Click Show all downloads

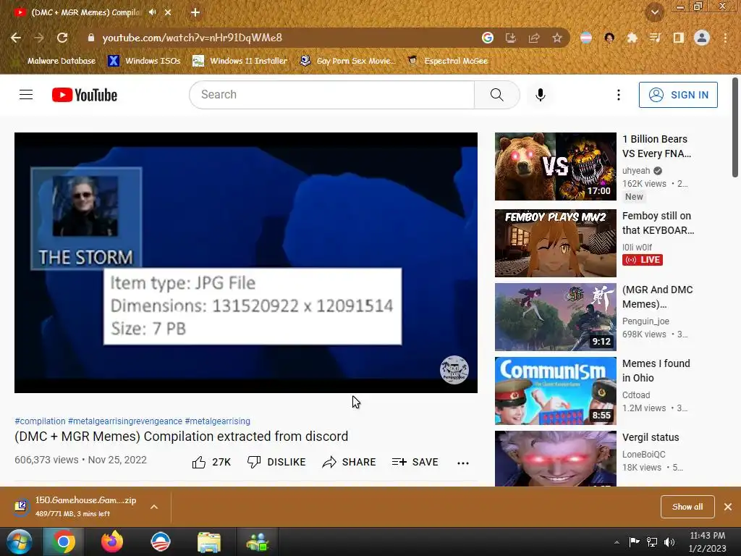pyautogui.click(x=687, y=507)
